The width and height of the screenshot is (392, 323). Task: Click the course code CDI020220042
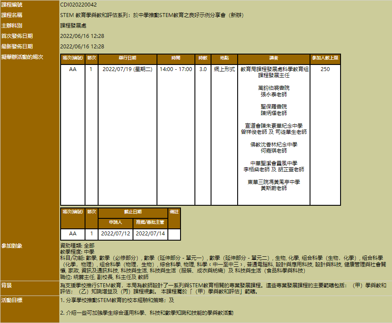point(78,4)
